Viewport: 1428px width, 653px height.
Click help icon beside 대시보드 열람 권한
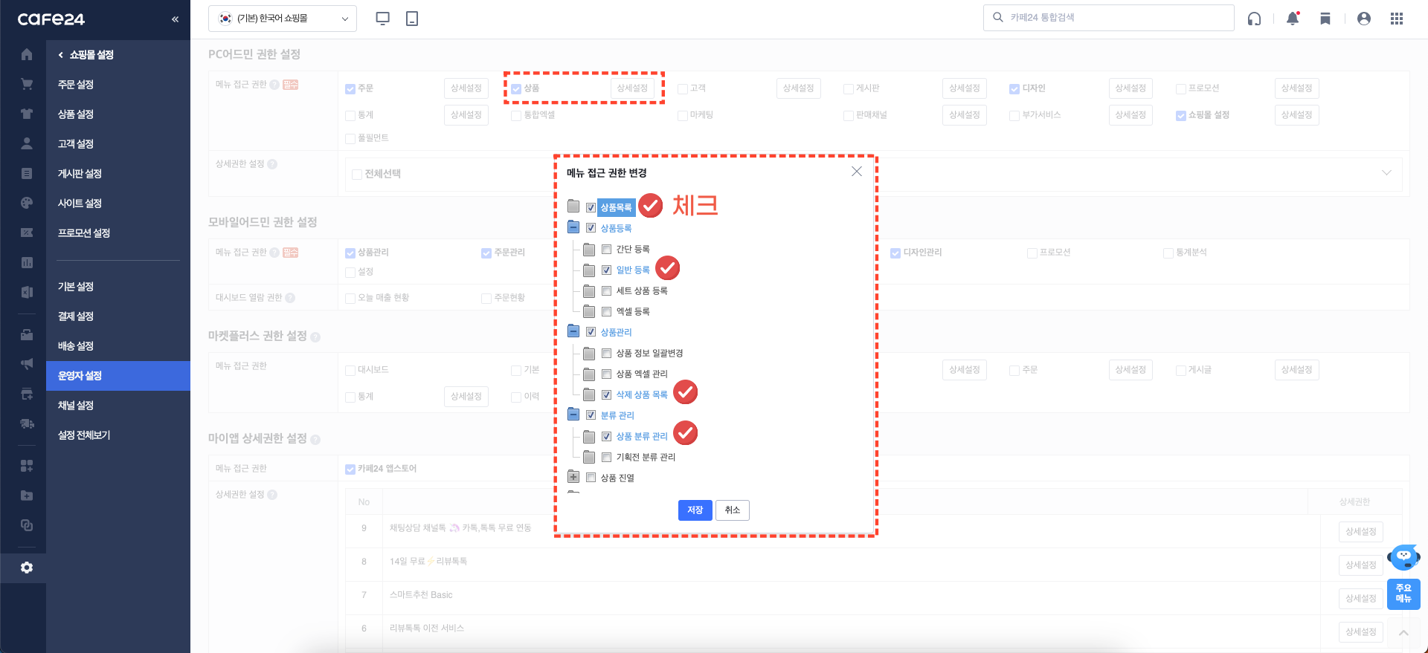[x=290, y=298]
